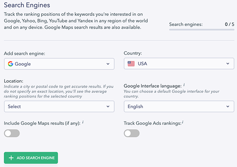Click the Country: label
The width and height of the screenshot is (237, 167).
[x=133, y=53]
